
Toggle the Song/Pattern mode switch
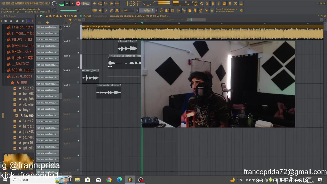click(62, 4)
